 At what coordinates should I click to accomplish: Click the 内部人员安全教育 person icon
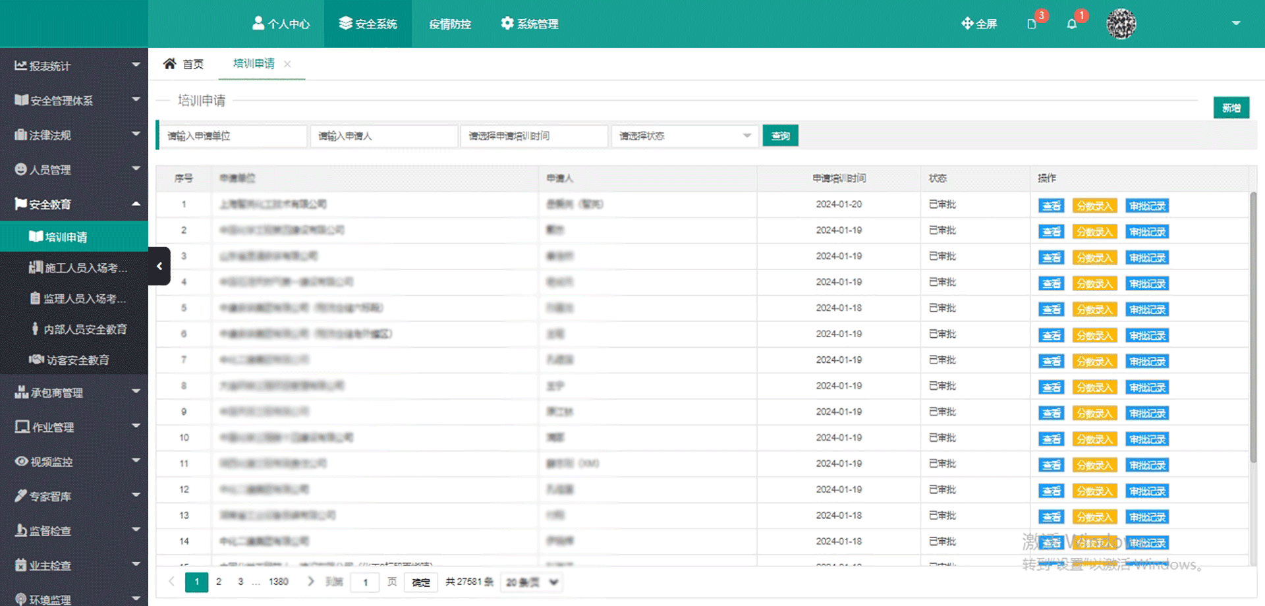[36, 329]
